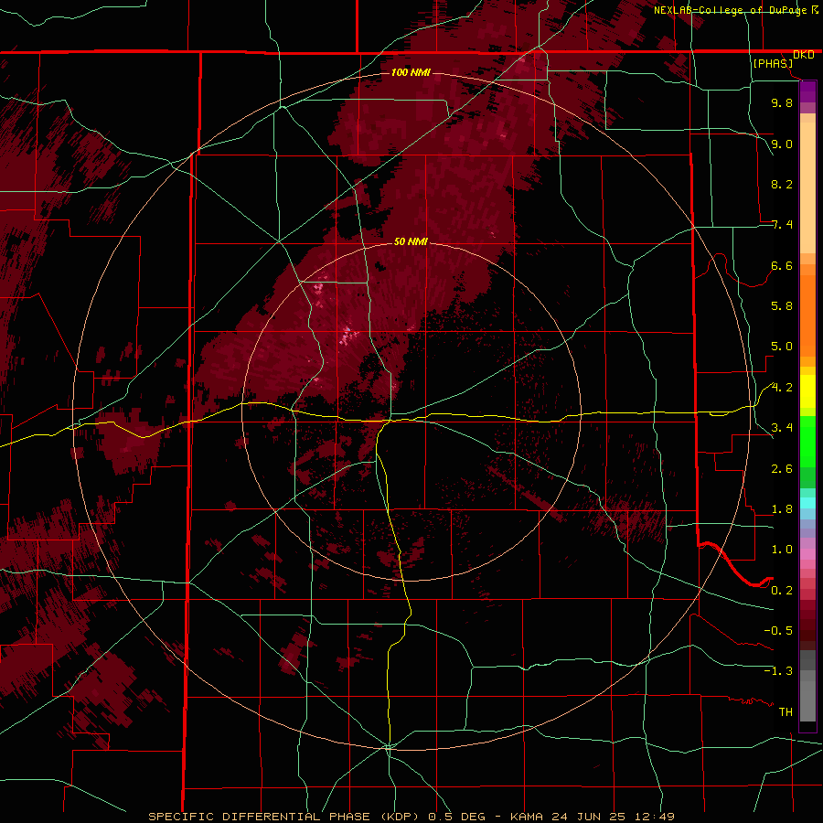Click the 4.2 scale value

(782, 388)
